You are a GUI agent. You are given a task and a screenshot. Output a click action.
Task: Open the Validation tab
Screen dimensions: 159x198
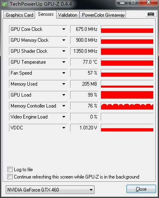pos(68,15)
